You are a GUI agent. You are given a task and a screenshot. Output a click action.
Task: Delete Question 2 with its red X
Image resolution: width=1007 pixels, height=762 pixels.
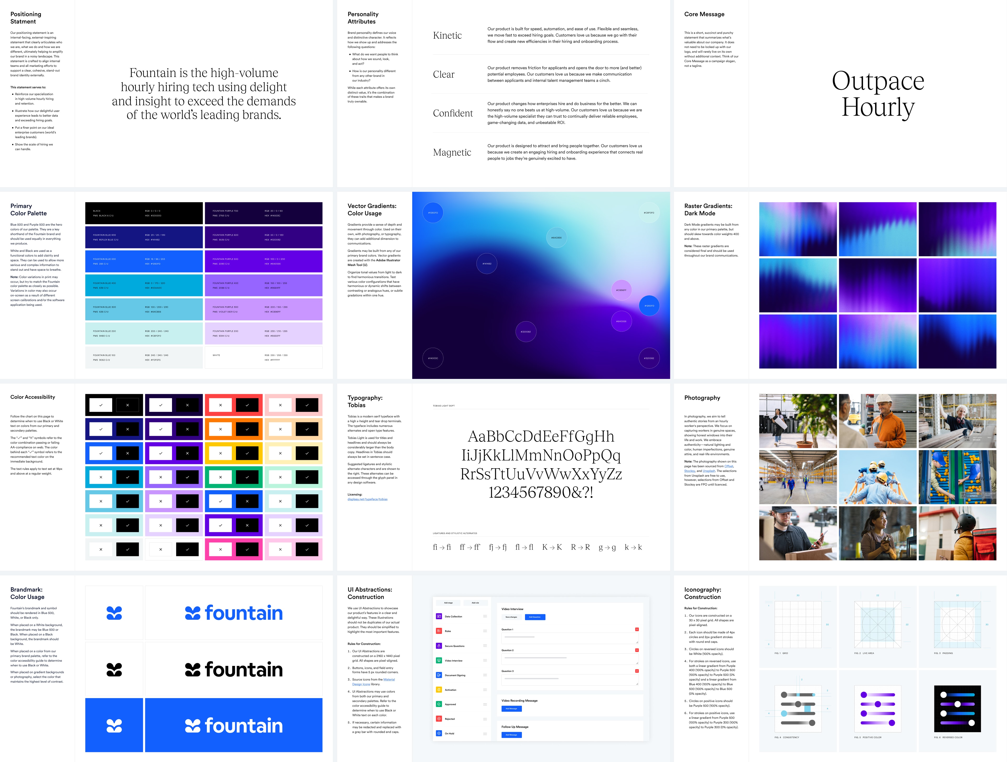[x=637, y=650]
